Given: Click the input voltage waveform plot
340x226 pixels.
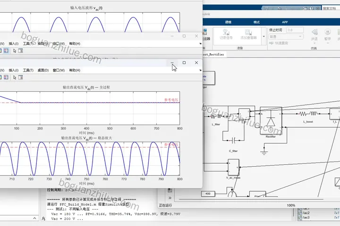Looking at the screenshot, I should pyautogui.click(x=90, y=22).
